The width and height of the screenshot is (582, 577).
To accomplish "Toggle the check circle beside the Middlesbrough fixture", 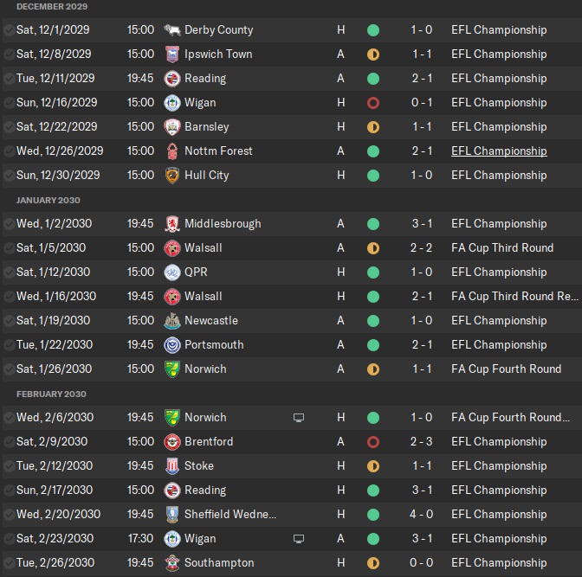I will [x=8, y=223].
